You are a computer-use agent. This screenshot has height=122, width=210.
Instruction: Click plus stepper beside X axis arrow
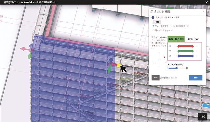pyautogui.click(x=197, y=46)
